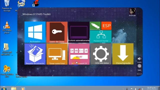Select the TuneUp Utilities 2012 desktop icon
This screenshot has height=90, width=160.
click(7, 71)
